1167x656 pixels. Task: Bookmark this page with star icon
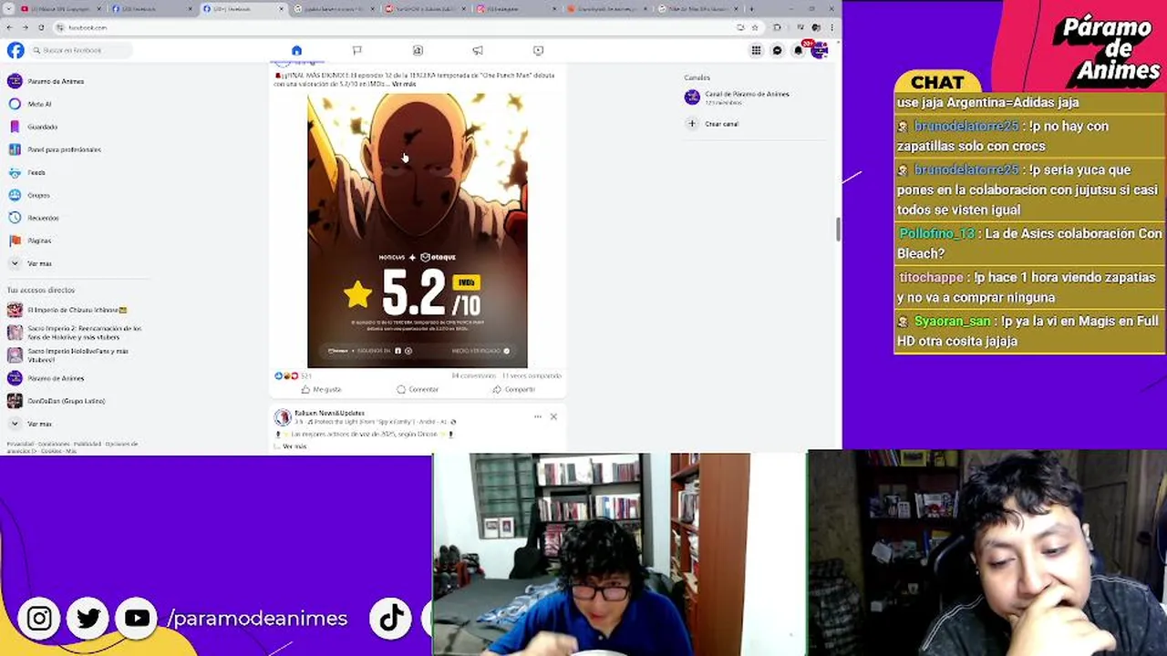(754, 27)
